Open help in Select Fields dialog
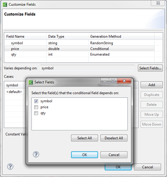This screenshot has height=177, width=167. [36, 154]
